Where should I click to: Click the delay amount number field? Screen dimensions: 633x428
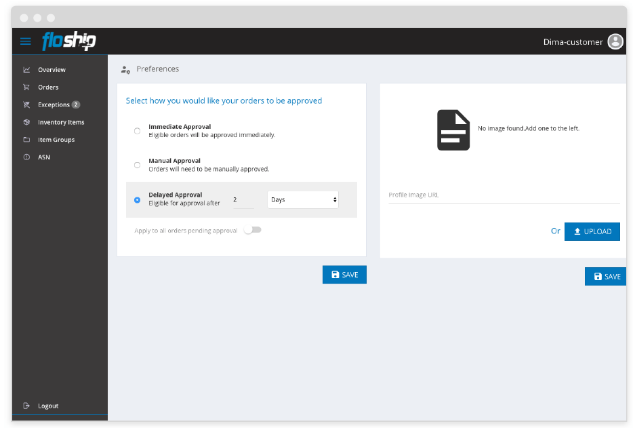point(242,200)
